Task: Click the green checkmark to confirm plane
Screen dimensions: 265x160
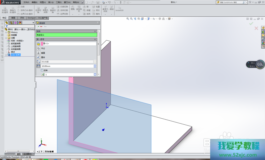Action: (x=251, y=23)
